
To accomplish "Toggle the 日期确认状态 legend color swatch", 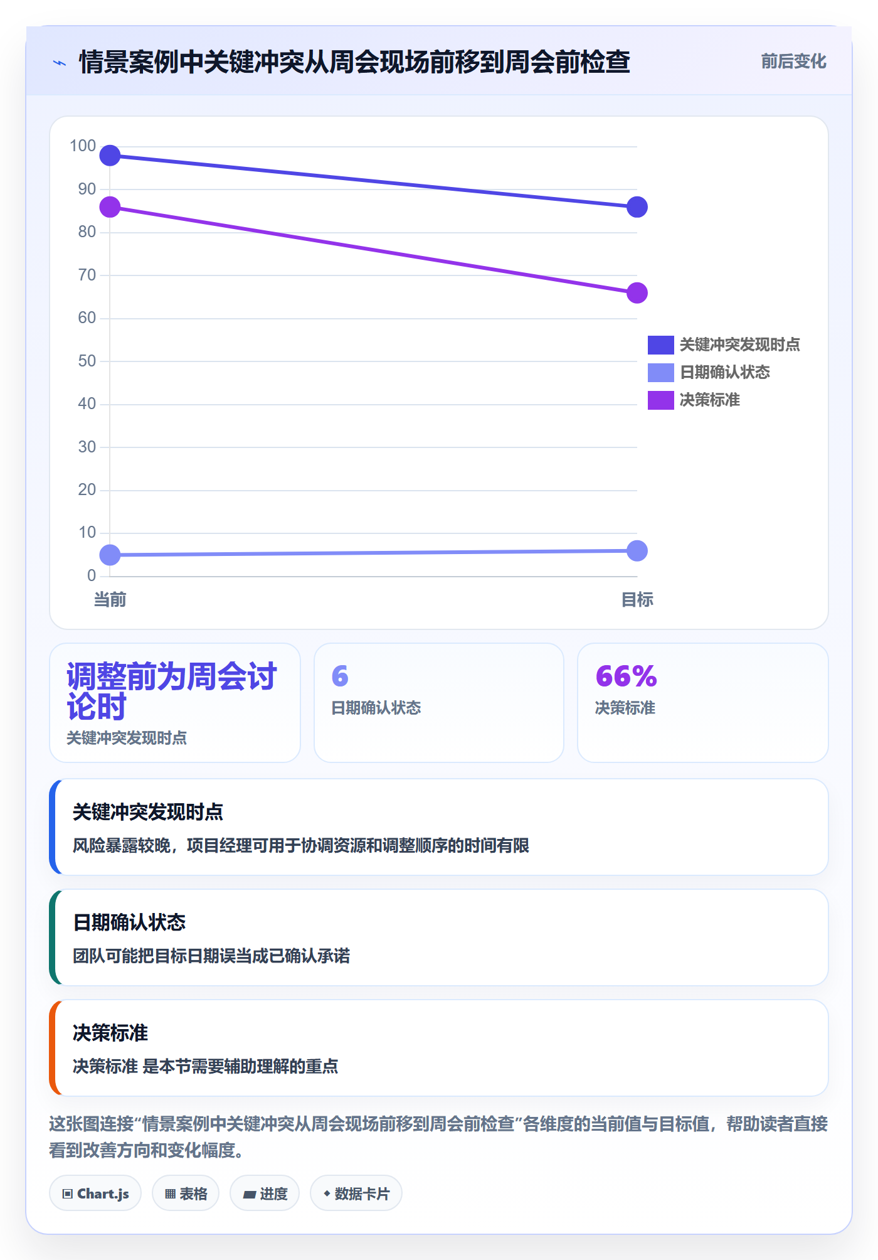I will [660, 372].
